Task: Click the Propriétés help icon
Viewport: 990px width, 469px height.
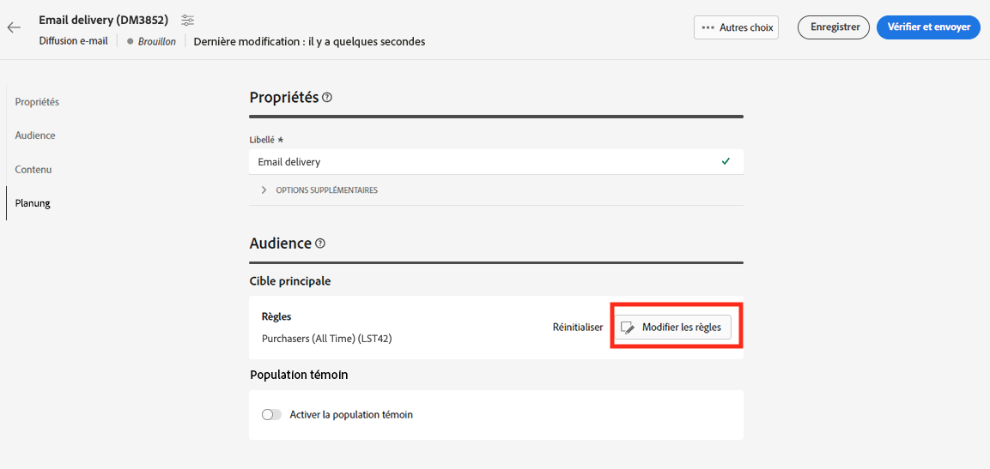Action: [x=327, y=98]
